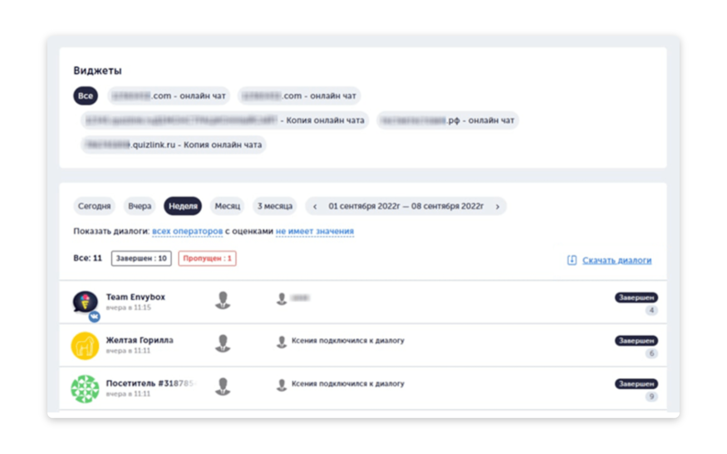Switch period to Месяц
The height and width of the screenshot is (454, 727).
pos(227,206)
